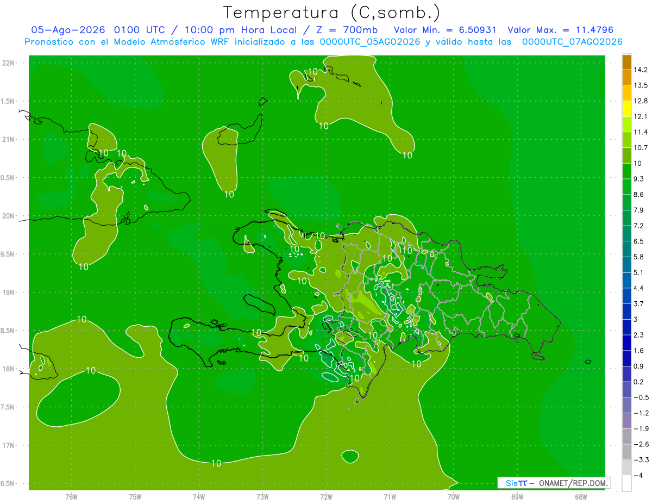The image size is (652, 504).
Task: Click the 76W longitude axis label
Action: click(x=71, y=497)
